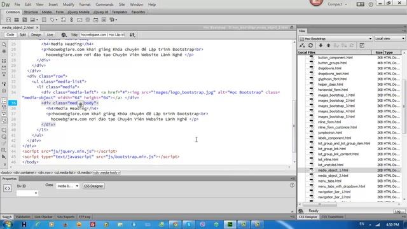Open the Hoc Bootstrap site dropdown
Viewport: 407px width, 229px height.
pyautogui.click(x=336, y=38)
